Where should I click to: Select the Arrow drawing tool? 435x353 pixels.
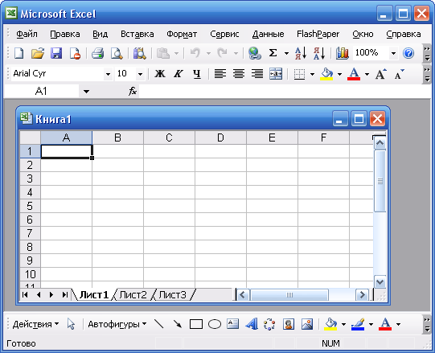[x=177, y=324]
